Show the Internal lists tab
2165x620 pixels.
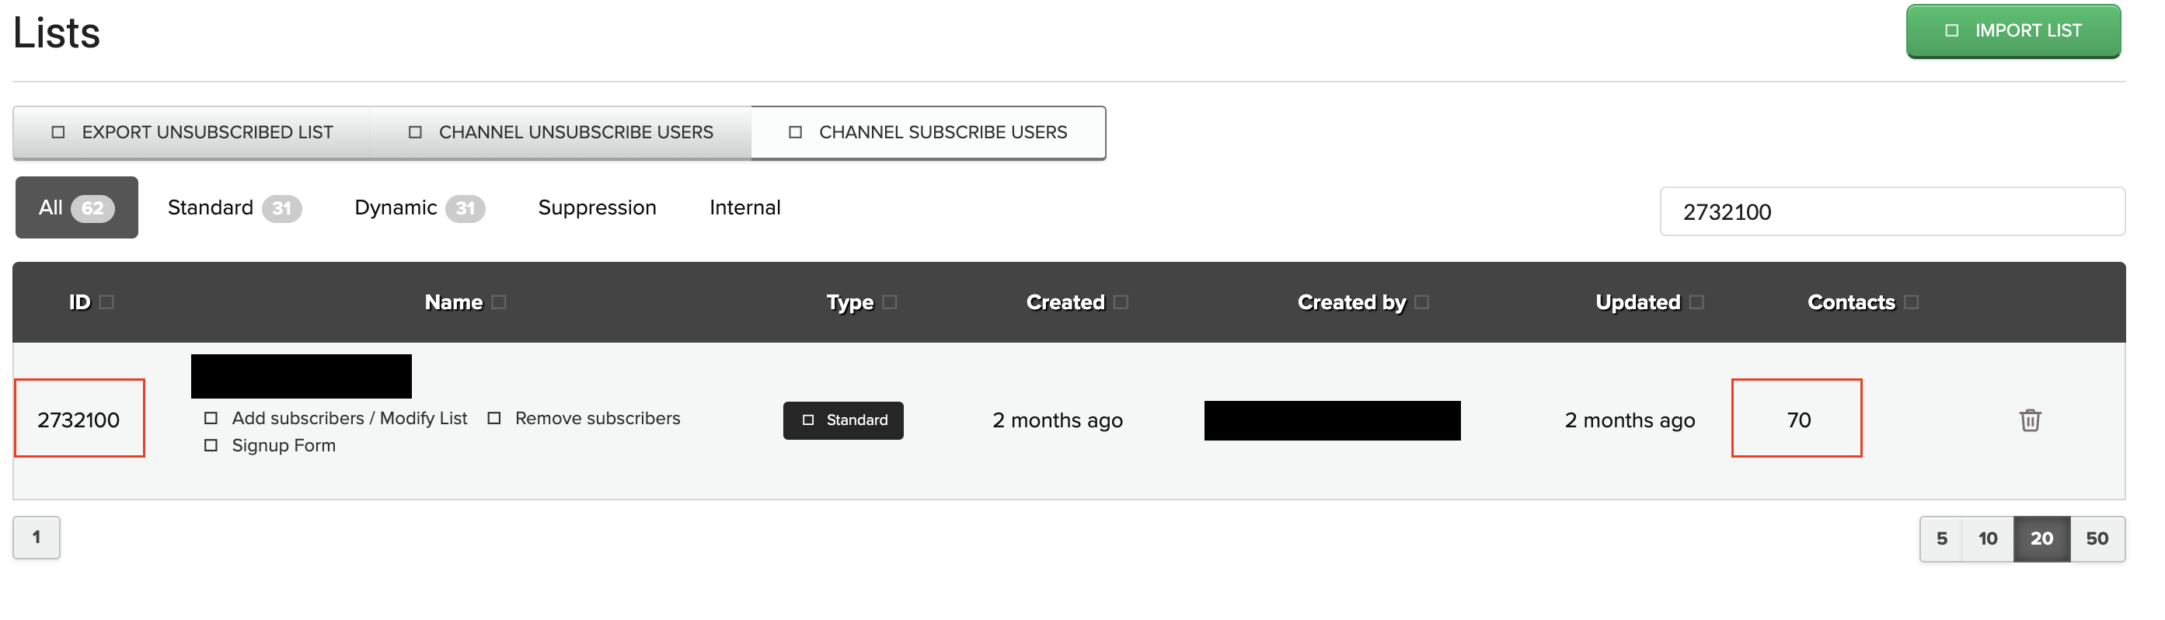[x=744, y=207]
